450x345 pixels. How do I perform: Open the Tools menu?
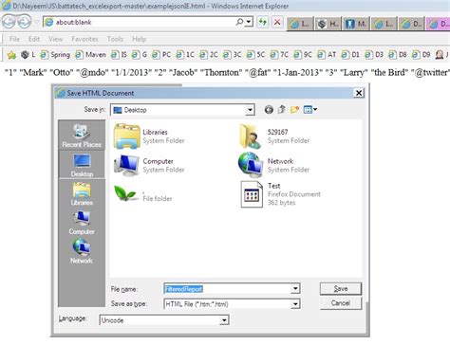tap(115, 39)
